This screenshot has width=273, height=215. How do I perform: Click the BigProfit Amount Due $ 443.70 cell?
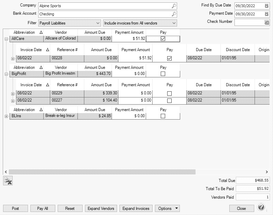coord(95,74)
